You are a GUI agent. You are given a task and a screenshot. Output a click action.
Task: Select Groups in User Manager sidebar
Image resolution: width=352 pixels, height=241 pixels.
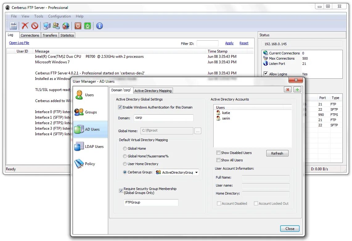(x=91, y=112)
